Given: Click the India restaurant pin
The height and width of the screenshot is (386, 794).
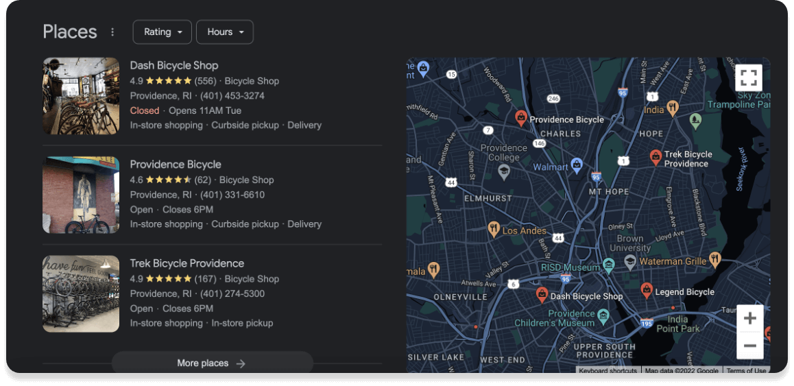Looking at the screenshot, I should pyautogui.click(x=673, y=108).
